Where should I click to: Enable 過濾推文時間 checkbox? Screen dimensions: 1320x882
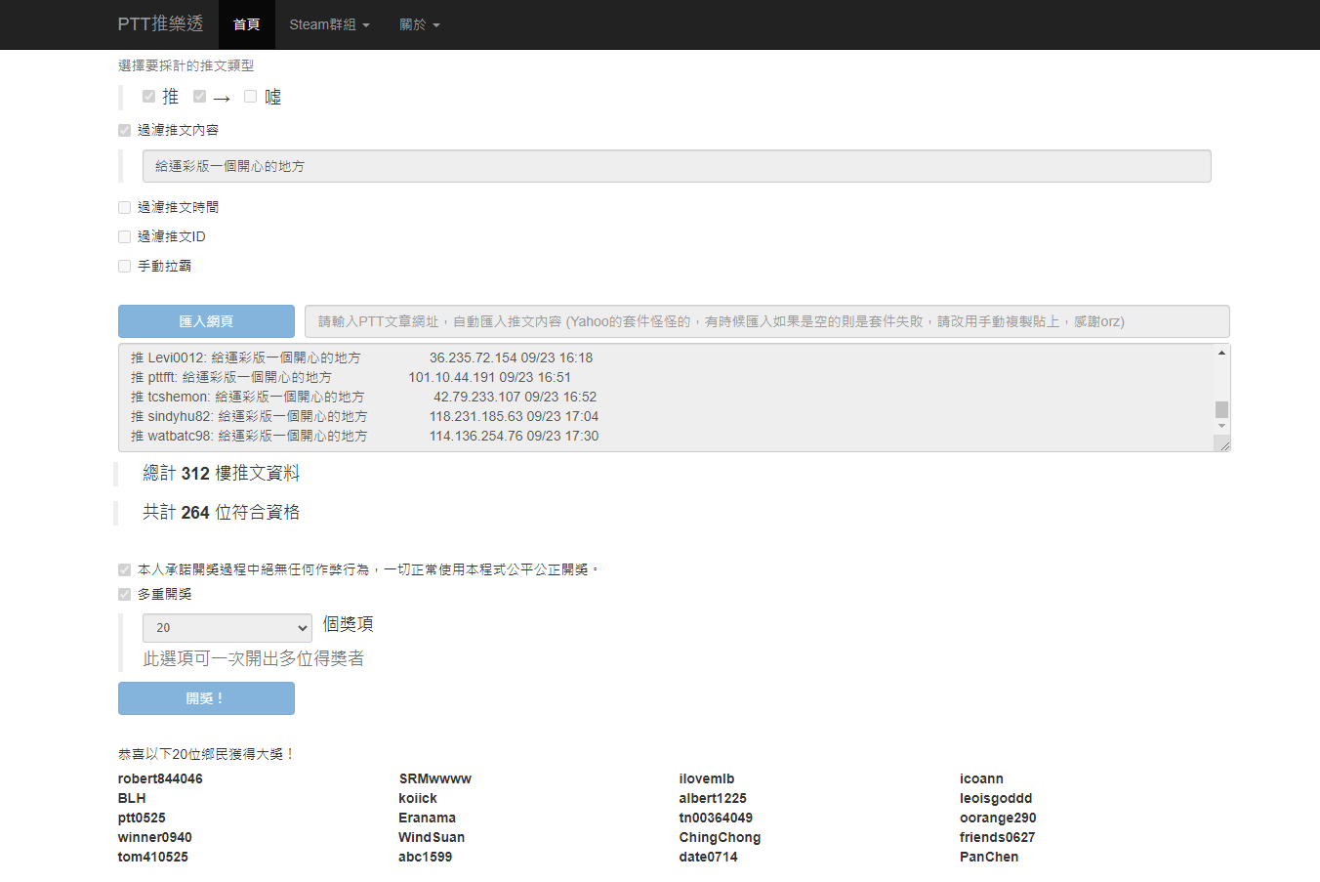click(124, 207)
